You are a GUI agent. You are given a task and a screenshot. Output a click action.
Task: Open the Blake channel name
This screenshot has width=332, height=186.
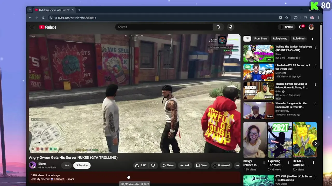click(x=42, y=164)
